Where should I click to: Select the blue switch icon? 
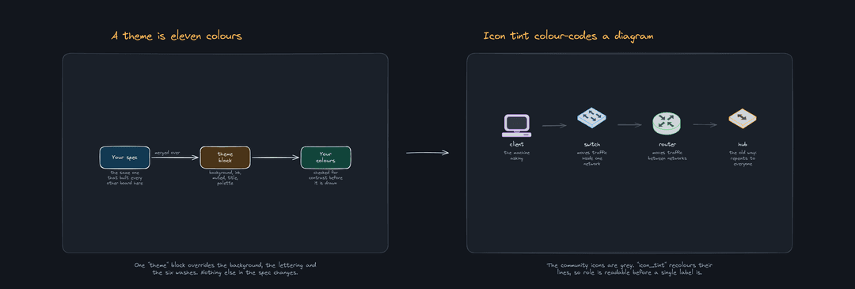click(x=591, y=118)
